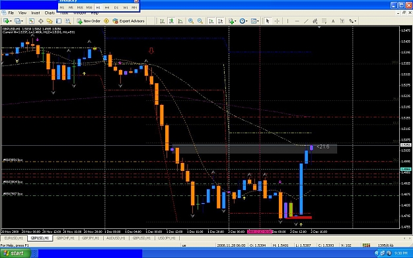This screenshot has width=413, height=258.
Task: Zoom out of the chart
Action: coord(200,21)
